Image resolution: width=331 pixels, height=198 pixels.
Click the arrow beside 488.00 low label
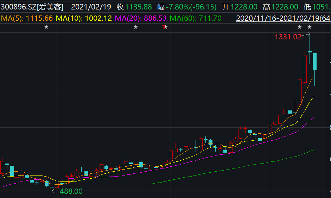click(x=55, y=191)
